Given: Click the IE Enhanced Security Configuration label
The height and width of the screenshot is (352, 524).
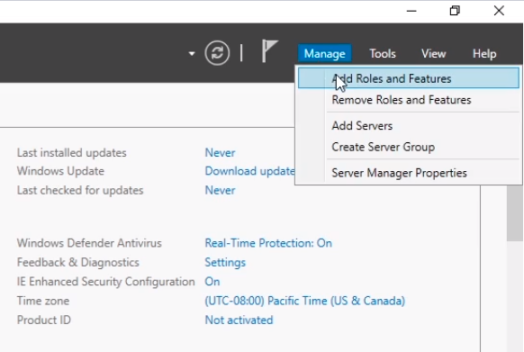Looking at the screenshot, I should tap(105, 282).
